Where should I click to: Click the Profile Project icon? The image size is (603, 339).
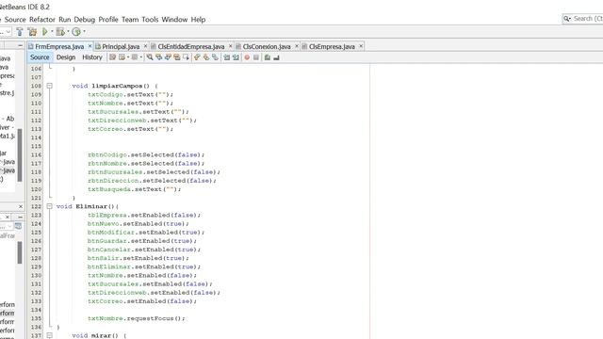pos(76,32)
